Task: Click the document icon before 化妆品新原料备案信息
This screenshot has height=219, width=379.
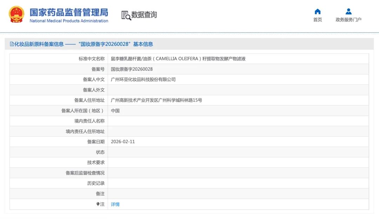Action: point(11,44)
